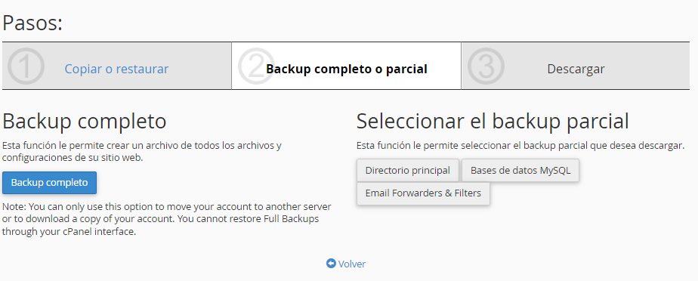This screenshot has width=698, height=281.
Task: Click the Pasos: heading
Action: (x=32, y=23)
